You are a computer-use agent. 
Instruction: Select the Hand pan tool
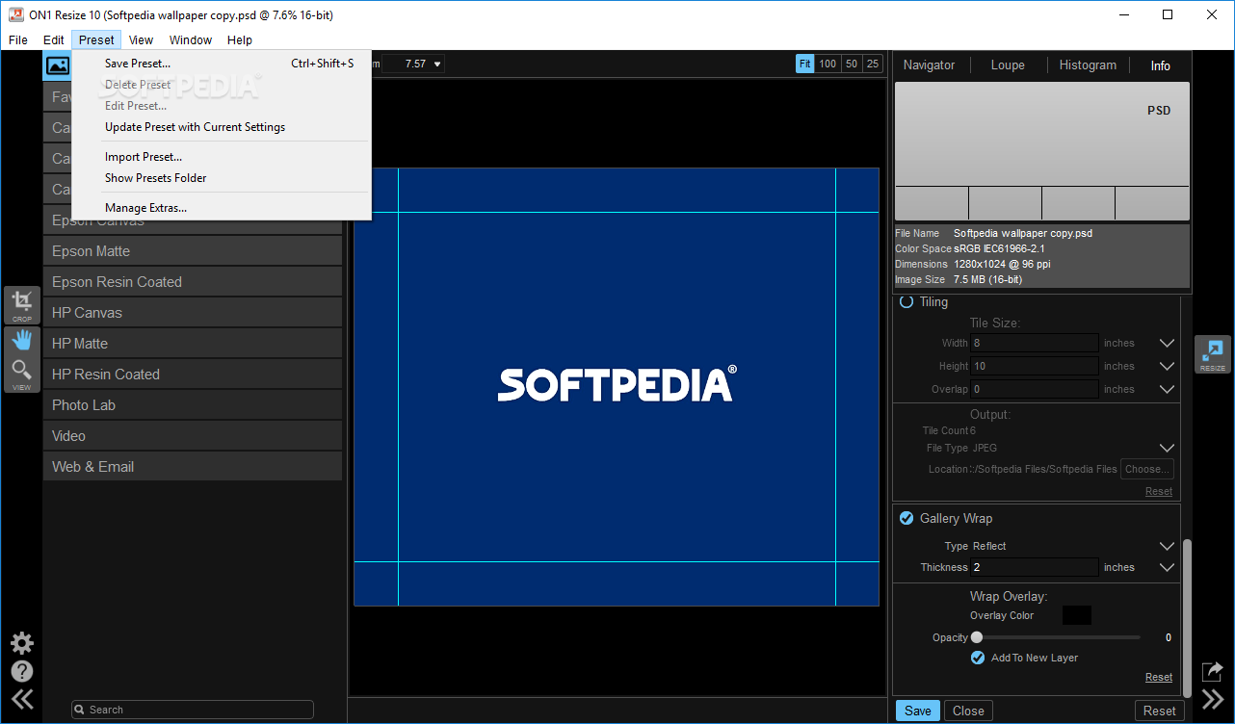[22, 340]
